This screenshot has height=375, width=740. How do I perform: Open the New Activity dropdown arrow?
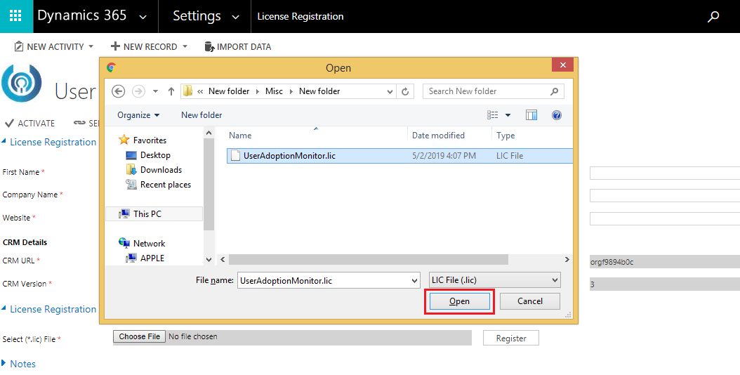click(91, 46)
